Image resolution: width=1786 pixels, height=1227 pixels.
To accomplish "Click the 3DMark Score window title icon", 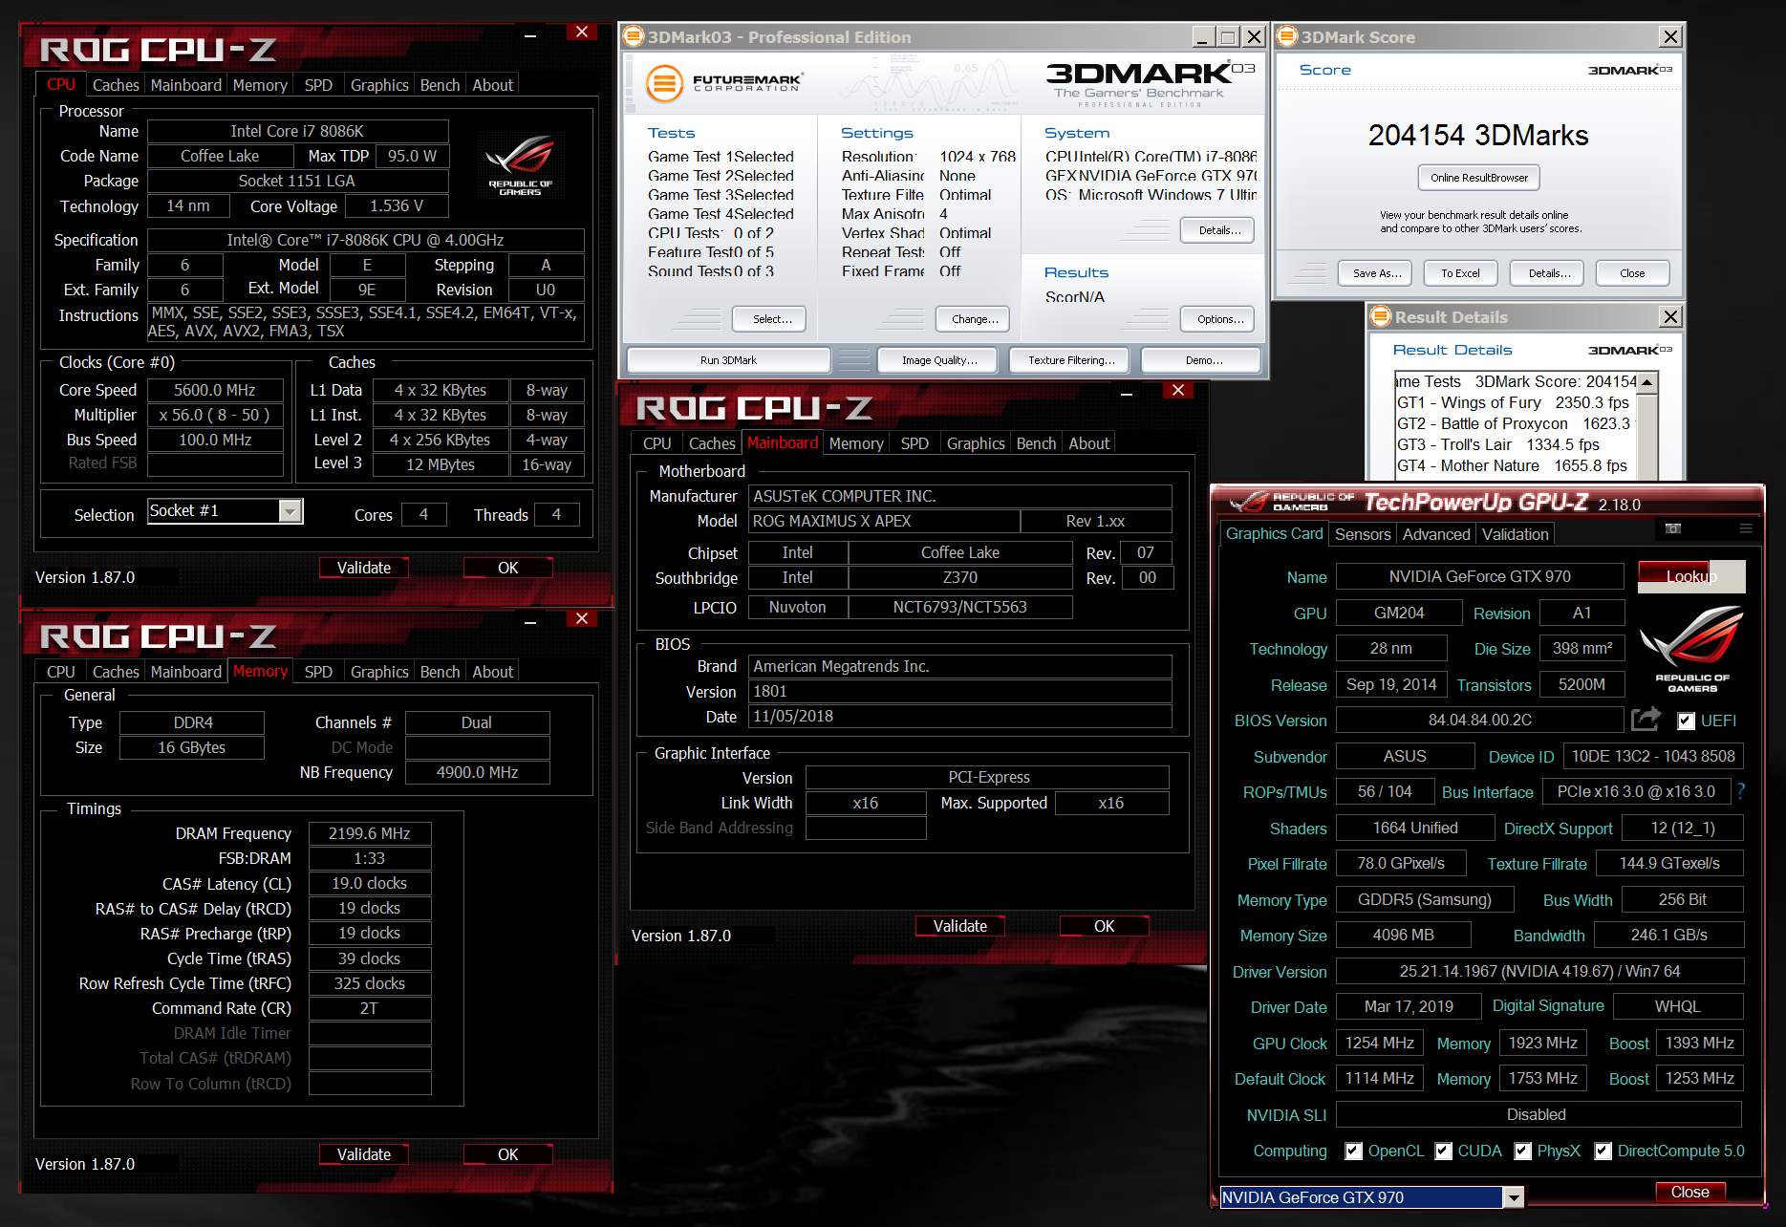I will click(x=1287, y=36).
